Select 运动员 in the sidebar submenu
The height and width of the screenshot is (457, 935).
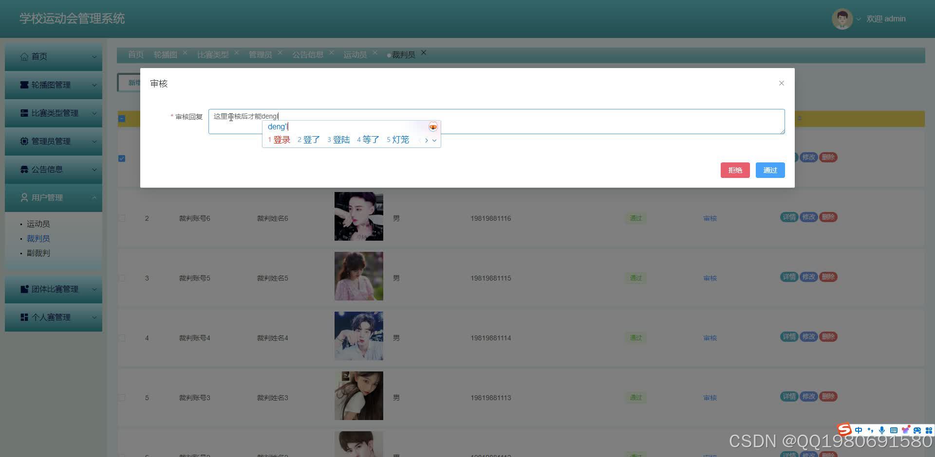pyautogui.click(x=38, y=224)
